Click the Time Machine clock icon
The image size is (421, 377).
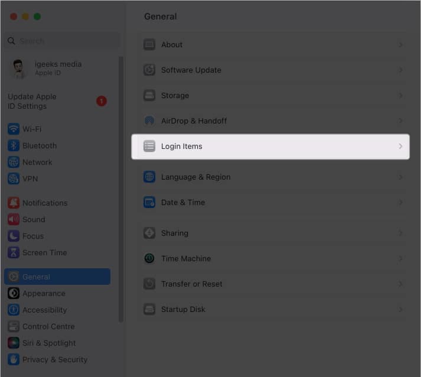tap(149, 258)
